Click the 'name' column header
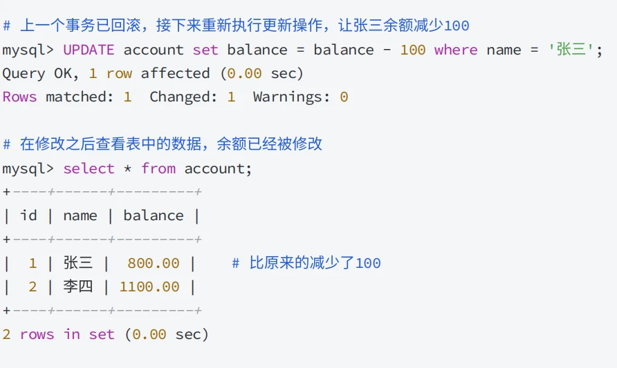Viewport: 617px width, 368px height. click(80, 216)
